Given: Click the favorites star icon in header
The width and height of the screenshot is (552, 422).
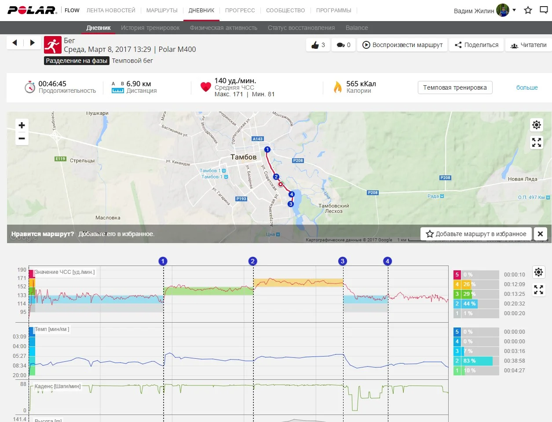Looking at the screenshot, I should pos(528,10).
